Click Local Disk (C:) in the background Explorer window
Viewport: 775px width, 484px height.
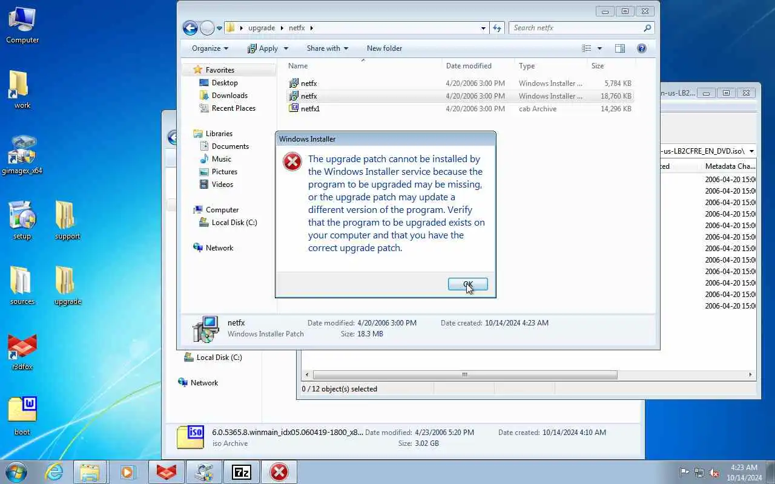coord(219,358)
